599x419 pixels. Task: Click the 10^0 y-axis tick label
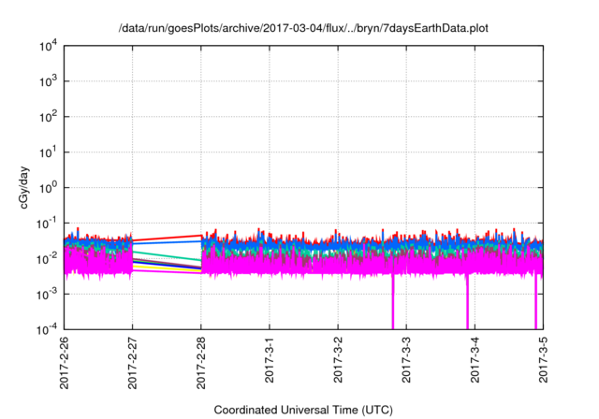[x=48, y=188]
